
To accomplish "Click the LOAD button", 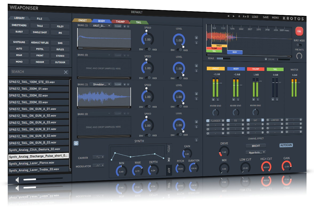I will [x=255, y=17].
